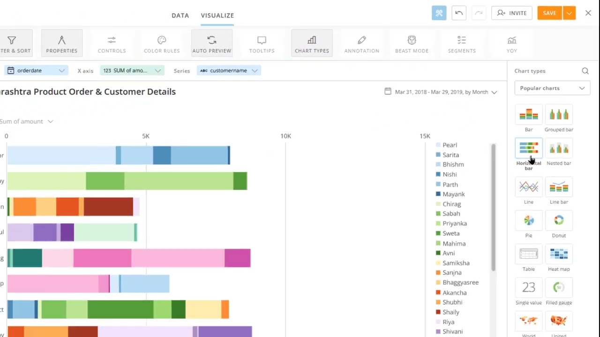Click the redo arrow button
The height and width of the screenshot is (337, 600).
coord(479,13)
